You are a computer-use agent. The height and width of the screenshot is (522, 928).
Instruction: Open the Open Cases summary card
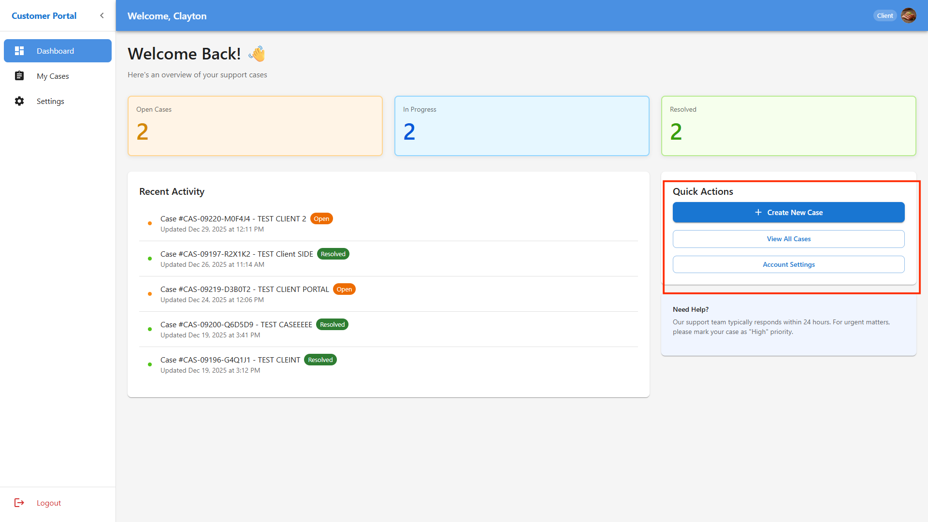coord(255,126)
